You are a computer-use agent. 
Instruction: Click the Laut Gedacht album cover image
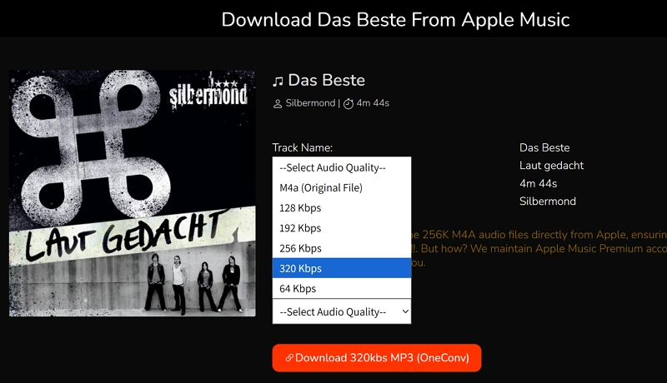pos(133,193)
